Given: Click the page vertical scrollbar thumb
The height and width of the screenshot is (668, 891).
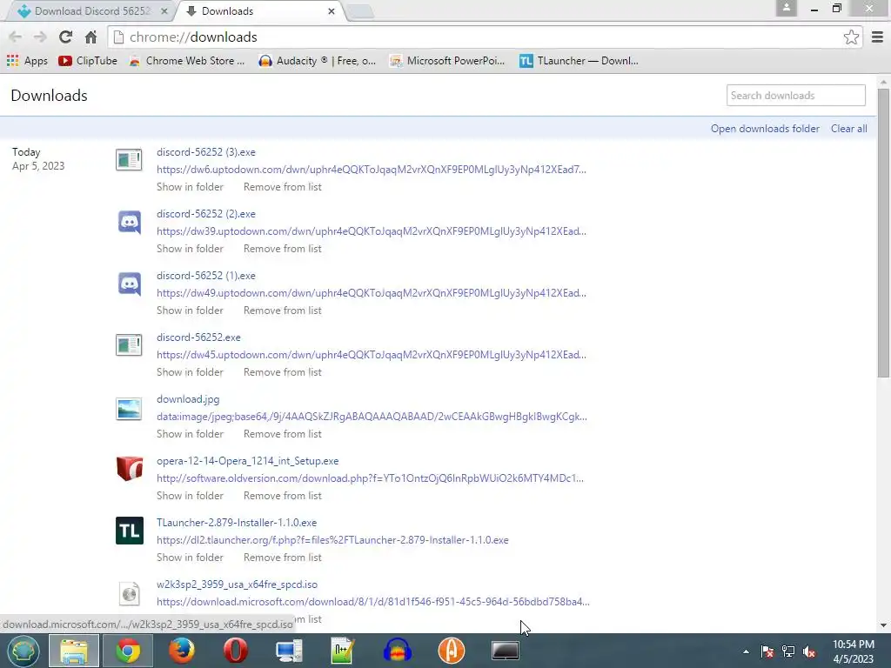Looking at the screenshot, I should tap(883, 232).
